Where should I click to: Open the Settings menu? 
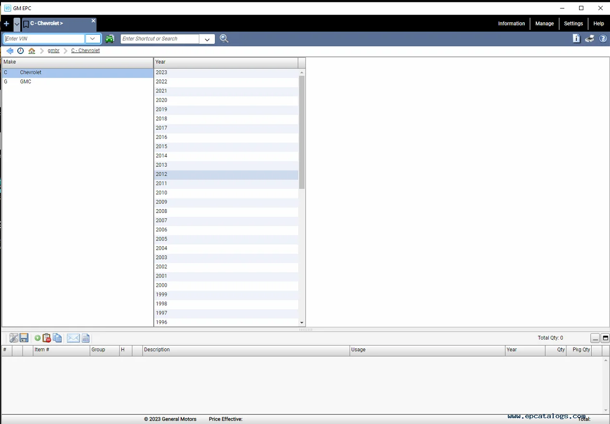[573, 24]
